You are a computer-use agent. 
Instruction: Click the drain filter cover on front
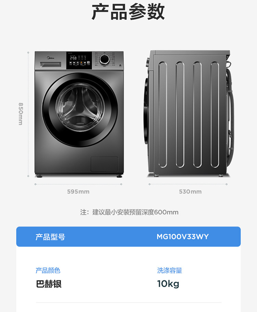click(x=105, y=164)
